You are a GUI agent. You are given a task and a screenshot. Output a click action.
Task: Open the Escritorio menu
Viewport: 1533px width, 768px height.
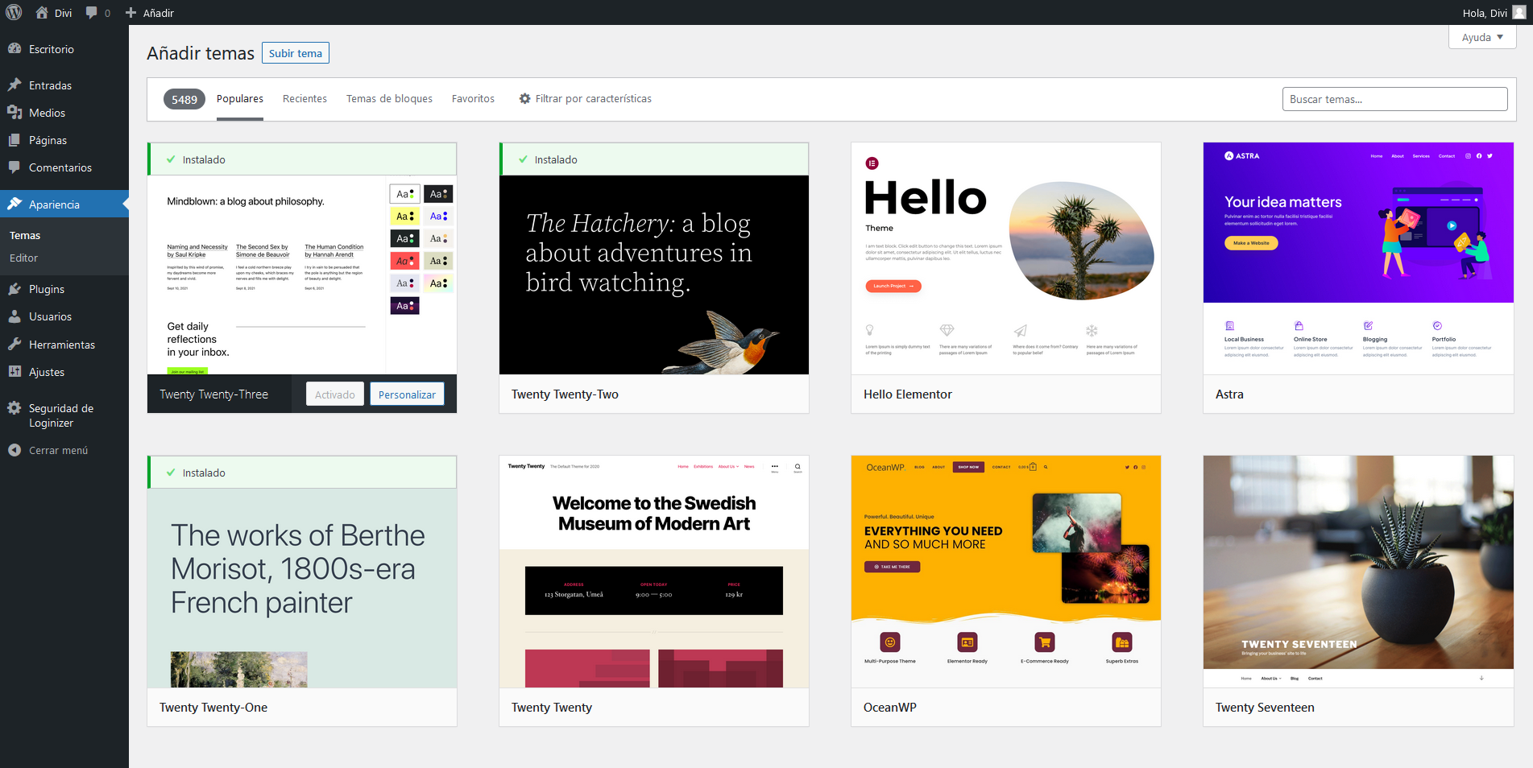[64, 49]
